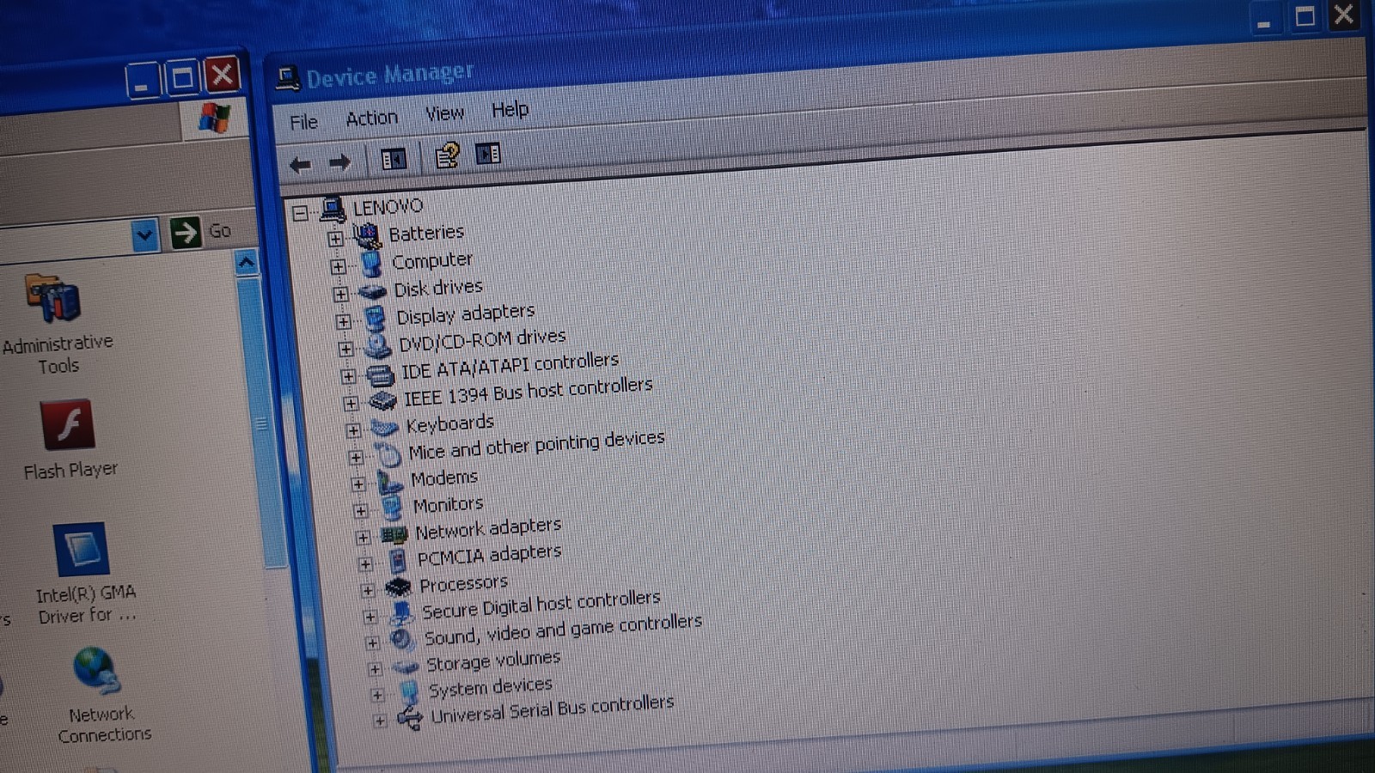Select the Storage volumes category icon
Viewport: 1375px width, 773px height.
(406, 666)
